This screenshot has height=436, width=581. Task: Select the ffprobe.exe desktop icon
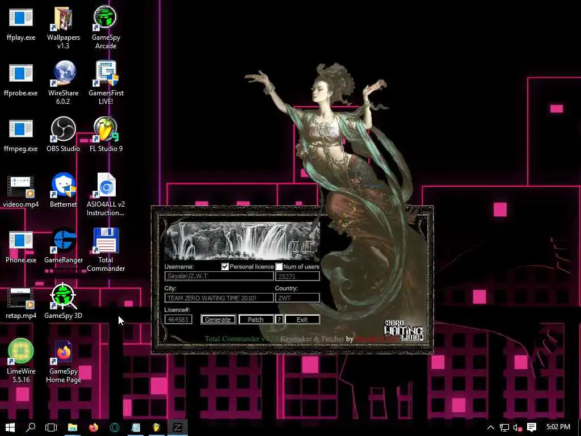(21, 79)
